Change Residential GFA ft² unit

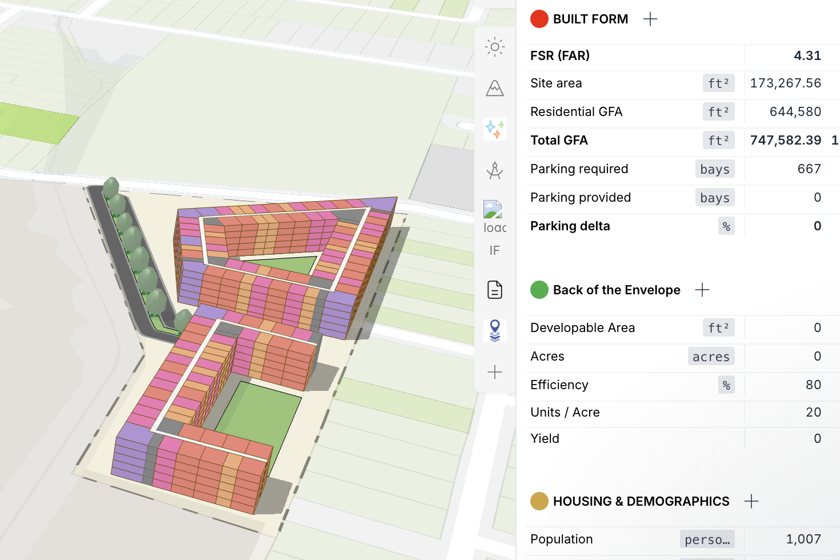coord(719,112)
